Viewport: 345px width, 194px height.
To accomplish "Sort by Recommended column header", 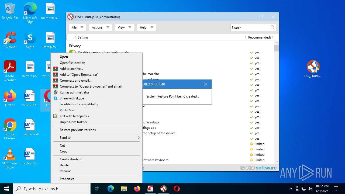I will click(x=261, y=37).
